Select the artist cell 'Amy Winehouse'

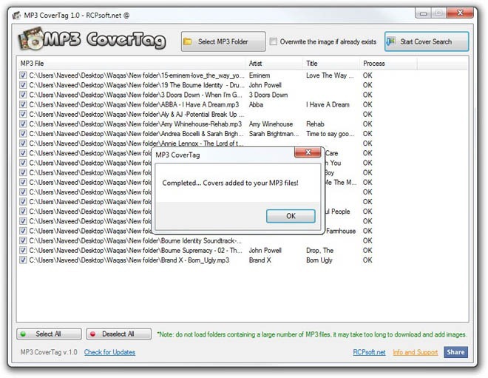point(271,124)
